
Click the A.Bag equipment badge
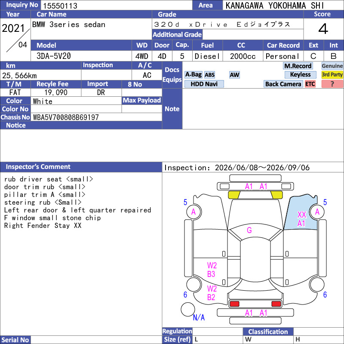click(x=193, y=74)
